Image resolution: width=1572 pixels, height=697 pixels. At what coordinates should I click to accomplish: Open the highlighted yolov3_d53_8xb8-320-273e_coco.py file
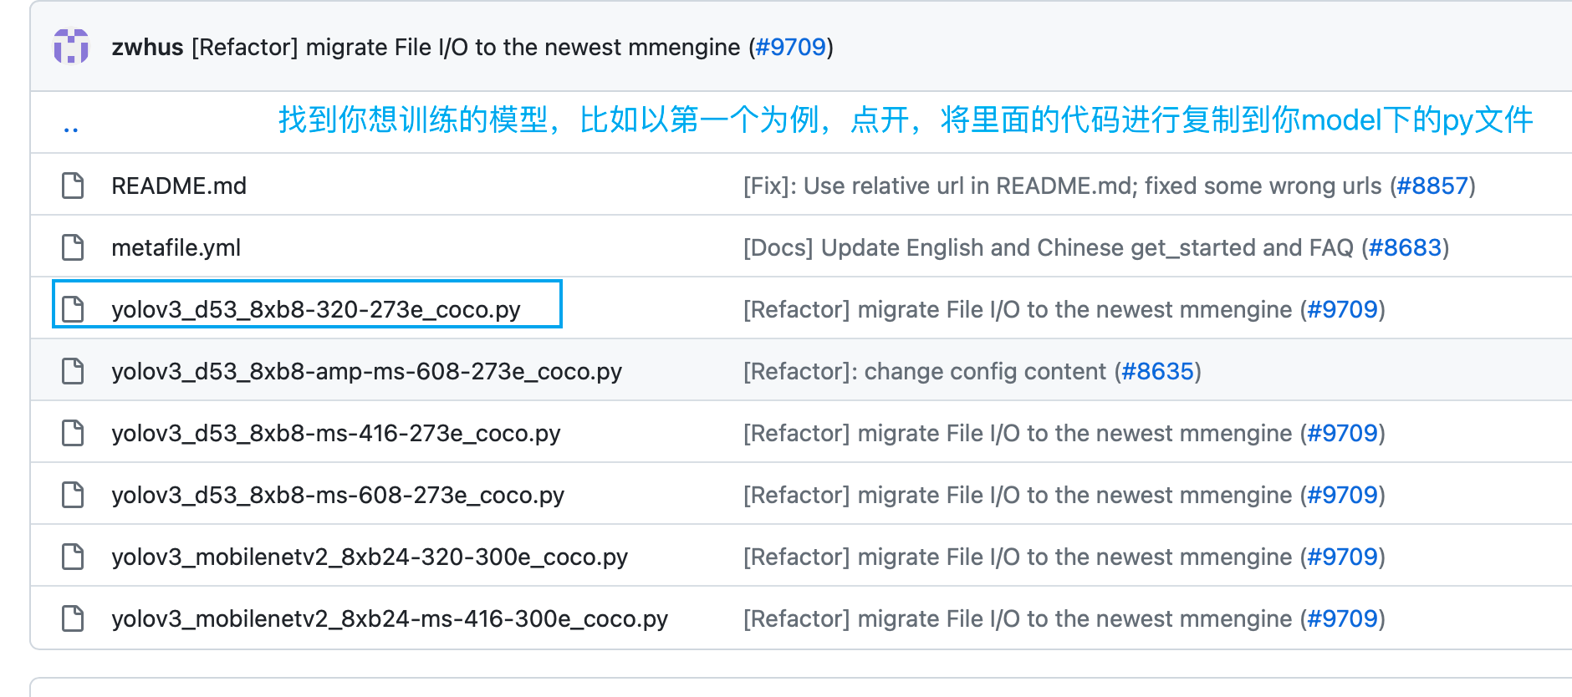click(315, 308)
